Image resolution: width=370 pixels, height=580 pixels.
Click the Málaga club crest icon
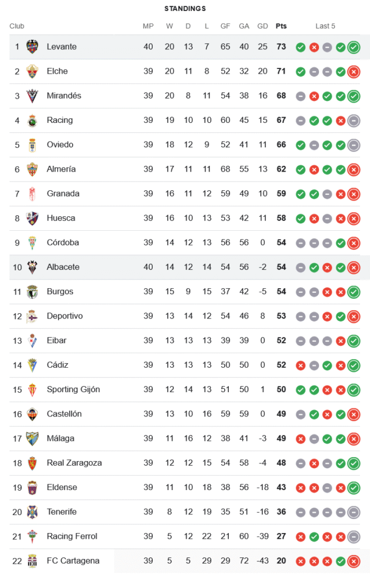click(x=32, y=438)
